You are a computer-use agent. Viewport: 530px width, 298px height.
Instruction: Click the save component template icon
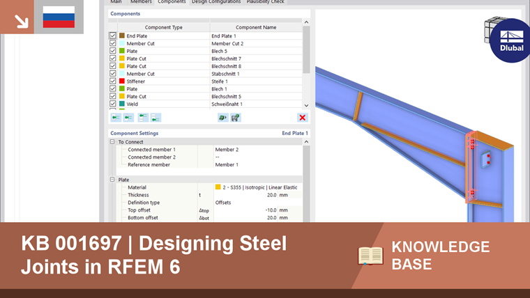coord(236,118)
